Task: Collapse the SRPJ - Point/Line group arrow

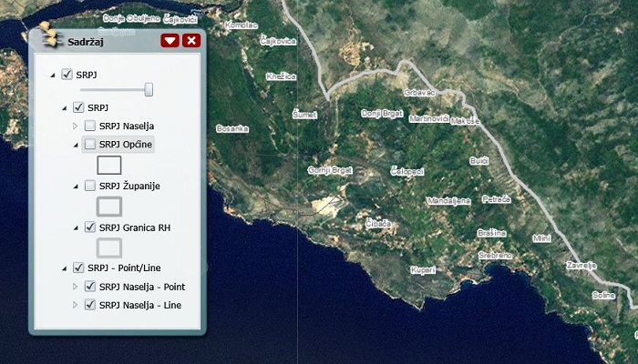Action: pyautogui.click(x=64, y=268)
